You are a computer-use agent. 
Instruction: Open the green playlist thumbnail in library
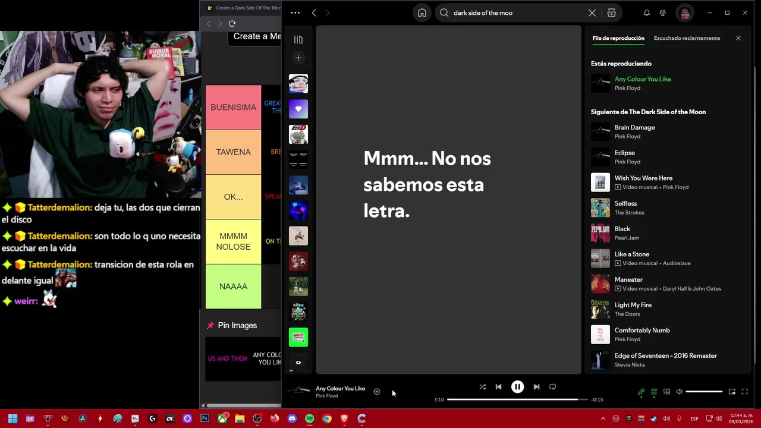298,337
